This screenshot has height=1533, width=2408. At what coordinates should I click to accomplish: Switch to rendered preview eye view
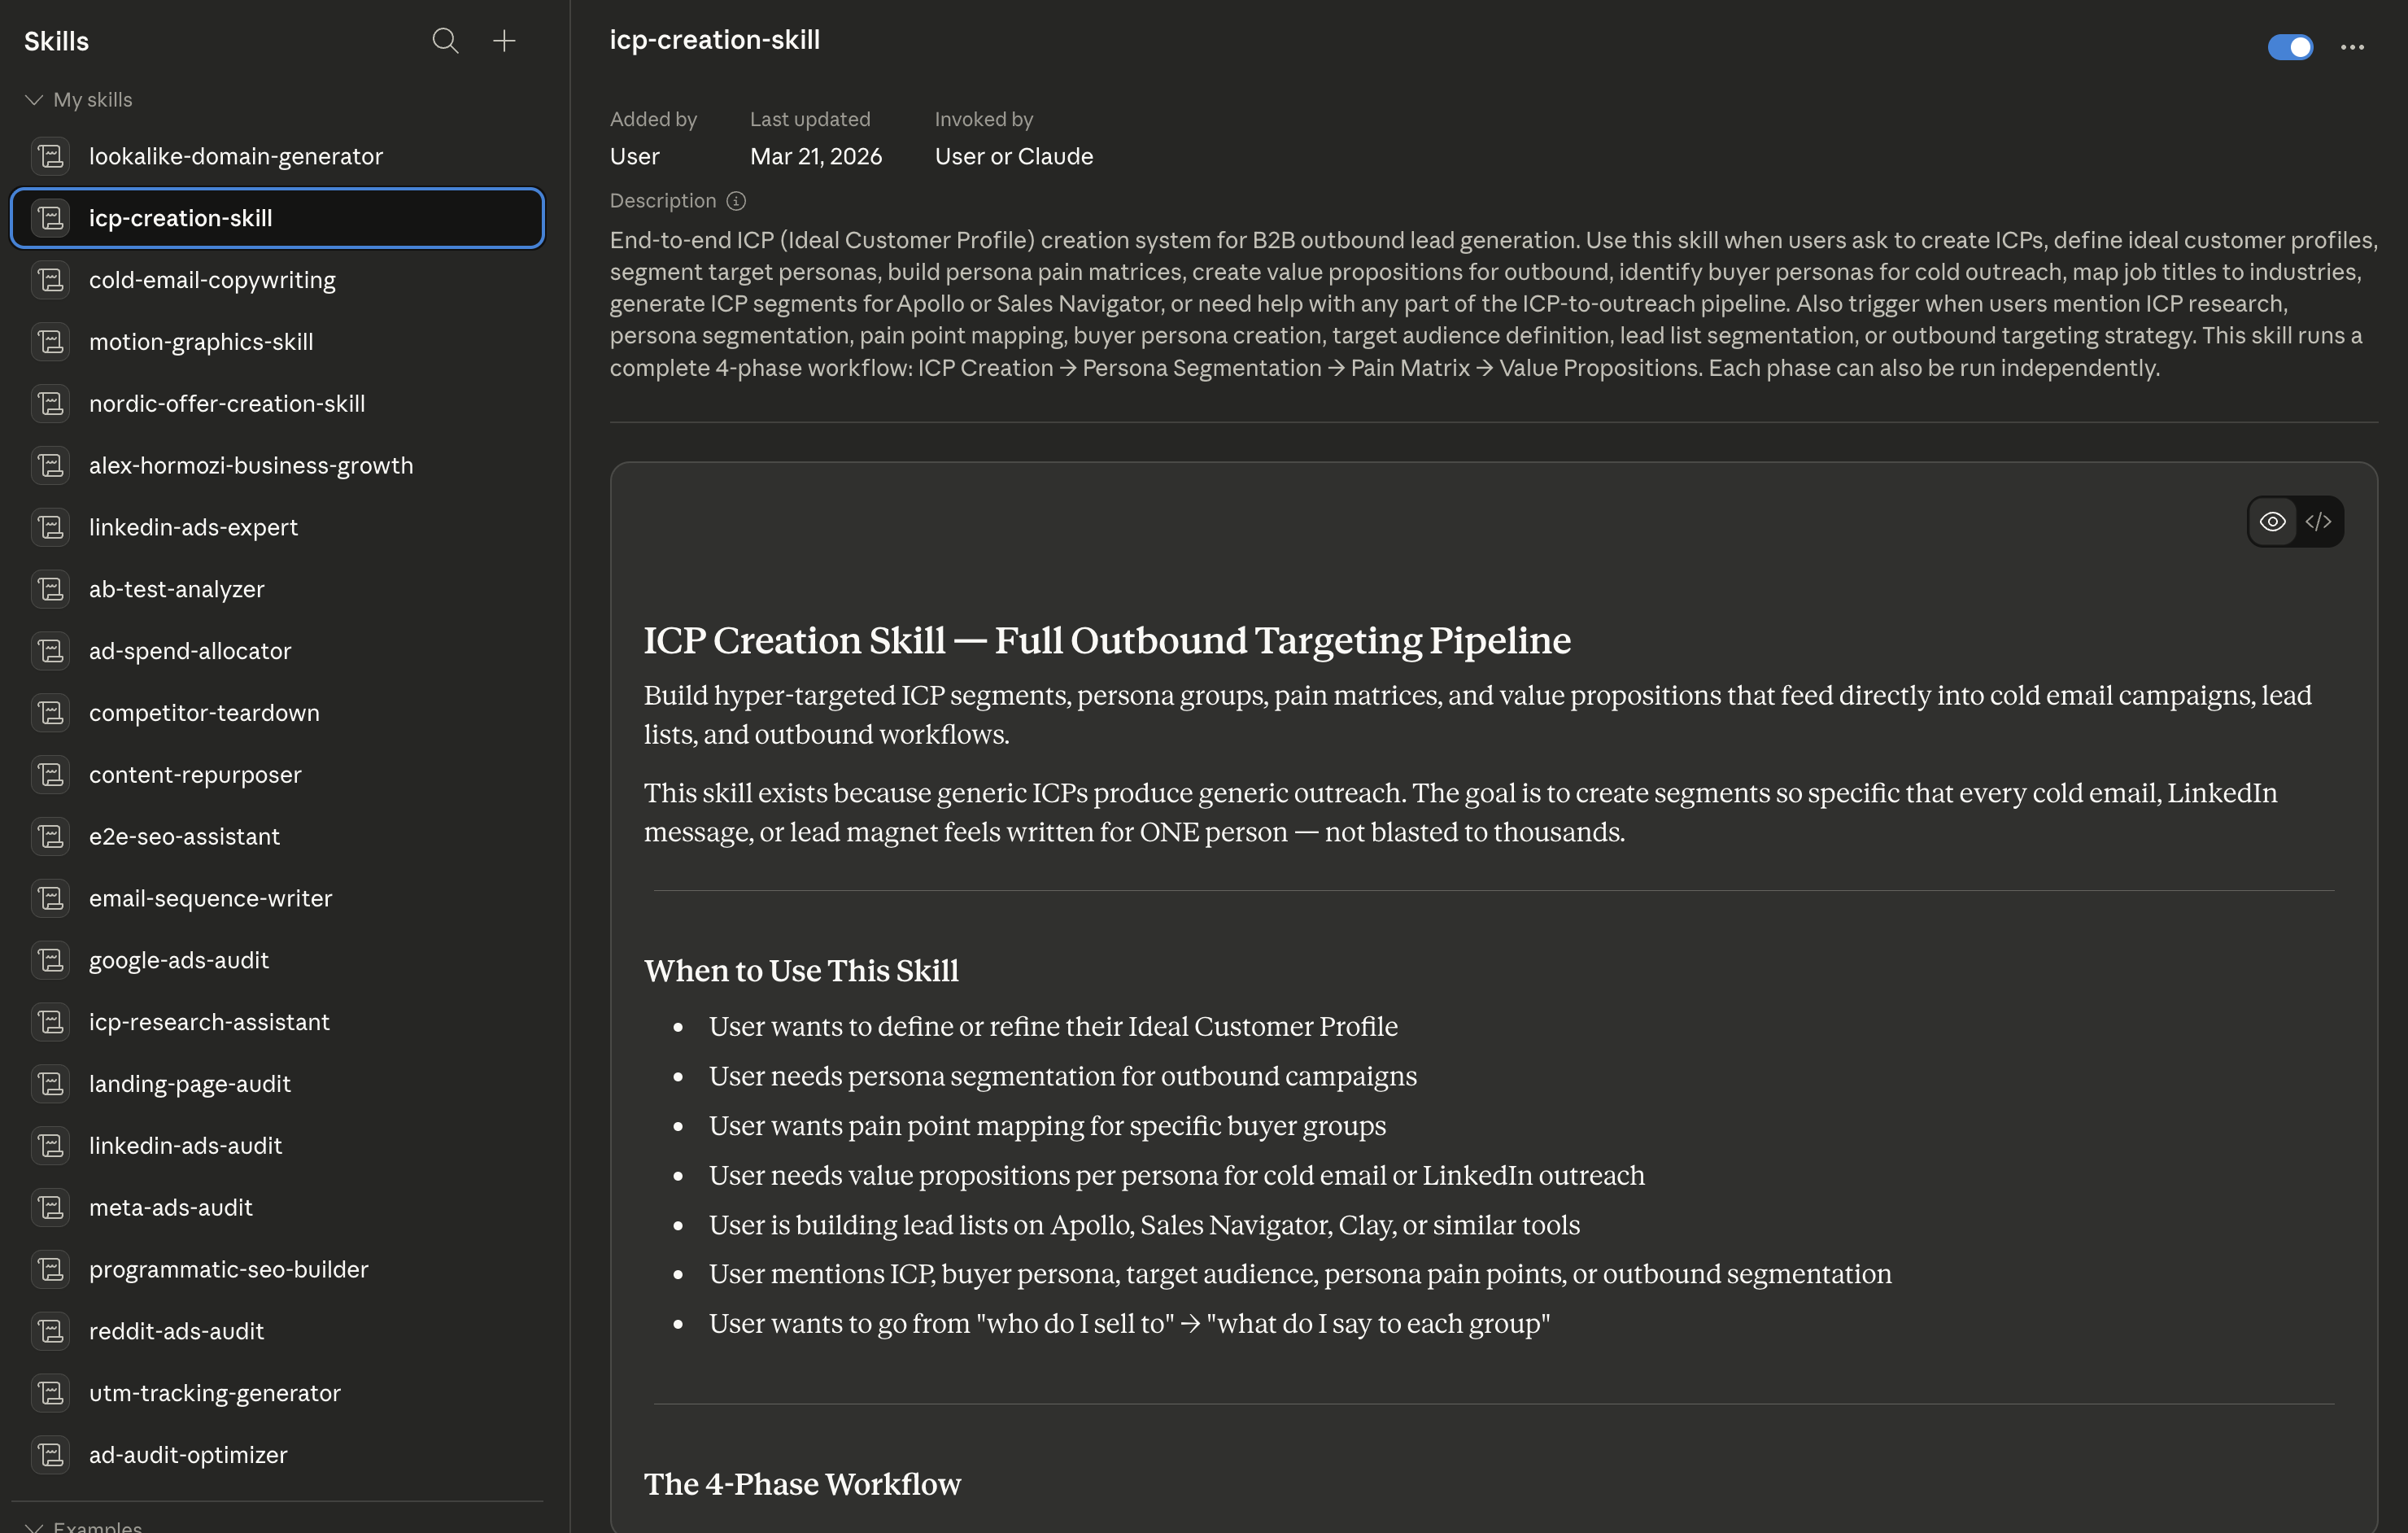[x=2272, y=522]
